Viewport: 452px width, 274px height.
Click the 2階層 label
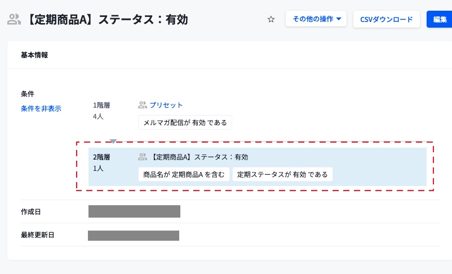coord(101,157)
